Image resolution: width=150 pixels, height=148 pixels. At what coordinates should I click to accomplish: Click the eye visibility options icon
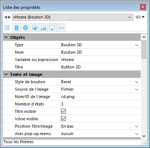point(140,17)
